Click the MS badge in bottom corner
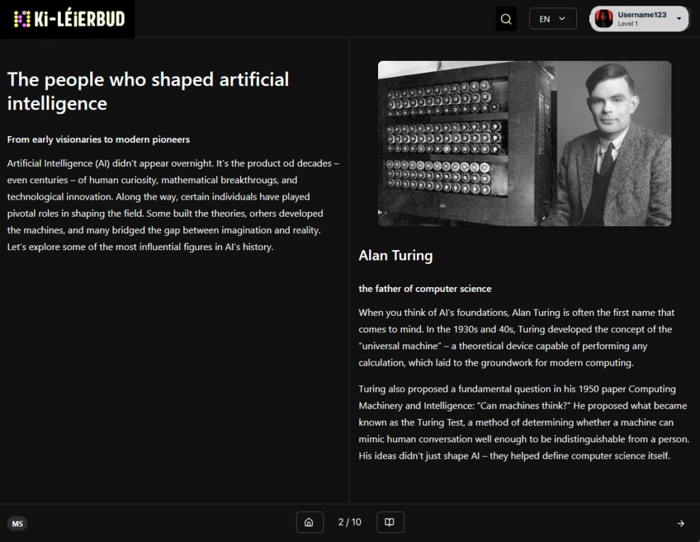 [x=17, y=524]
